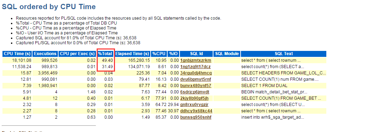The width and height of the screenshot is (387, 132).
Task: Click the 'SQL ordered by CPU Time' heading
Action: coord(49,7)
